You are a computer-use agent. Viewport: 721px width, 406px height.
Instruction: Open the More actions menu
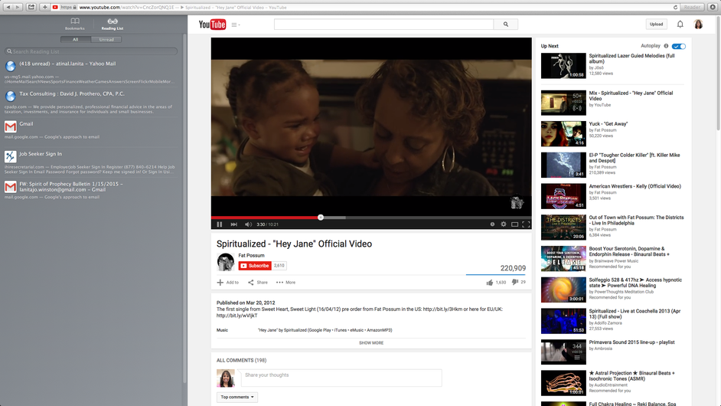pyautogui.click(x=285, y=282)
